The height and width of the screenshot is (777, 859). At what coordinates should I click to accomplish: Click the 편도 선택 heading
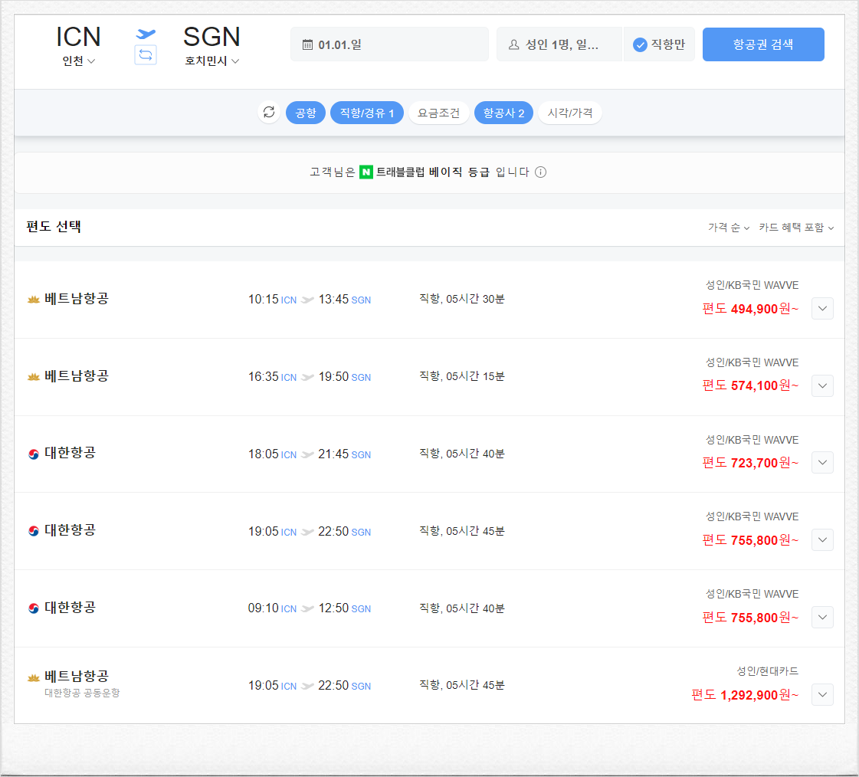click(54, 227)
